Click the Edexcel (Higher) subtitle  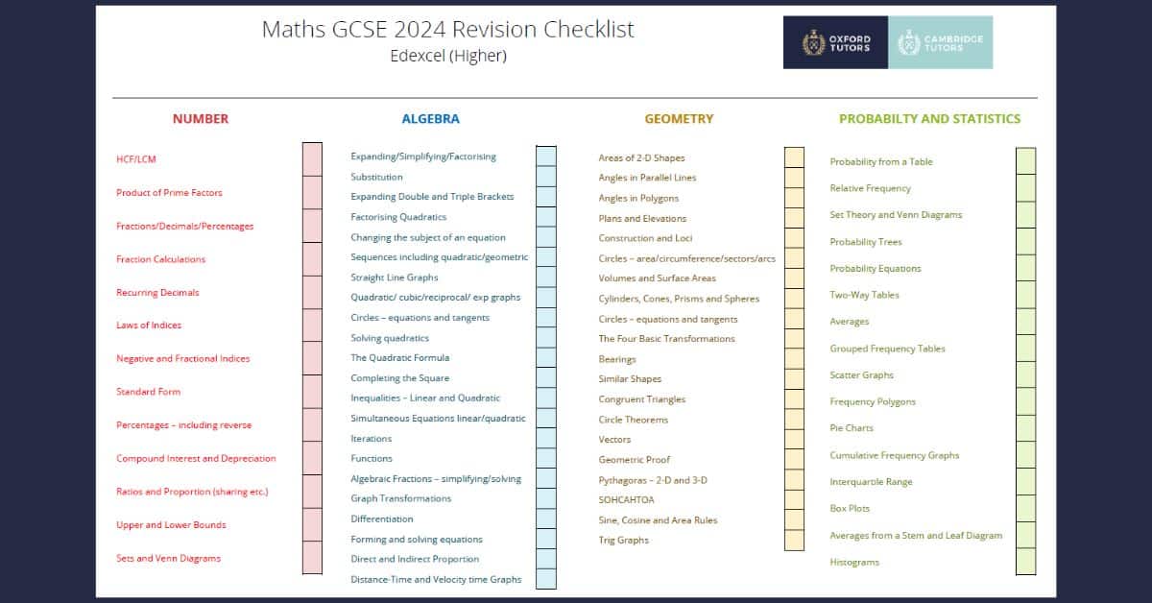point(447,56)
